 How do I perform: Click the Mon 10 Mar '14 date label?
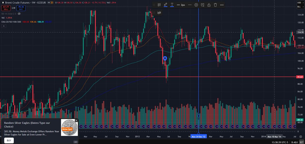point(274,137)
